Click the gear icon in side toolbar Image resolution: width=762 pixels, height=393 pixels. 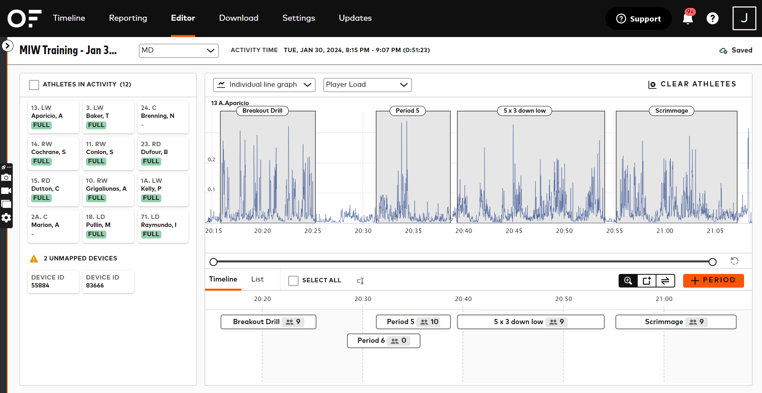click(x=6, y=218)
